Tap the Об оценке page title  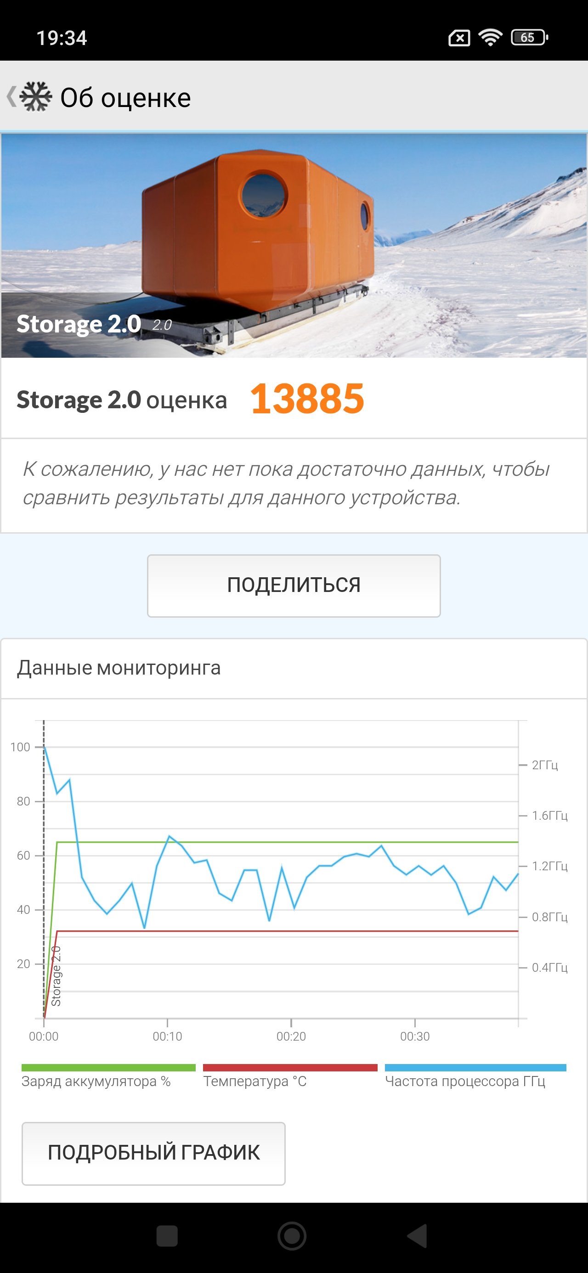(x=125, y=97)
